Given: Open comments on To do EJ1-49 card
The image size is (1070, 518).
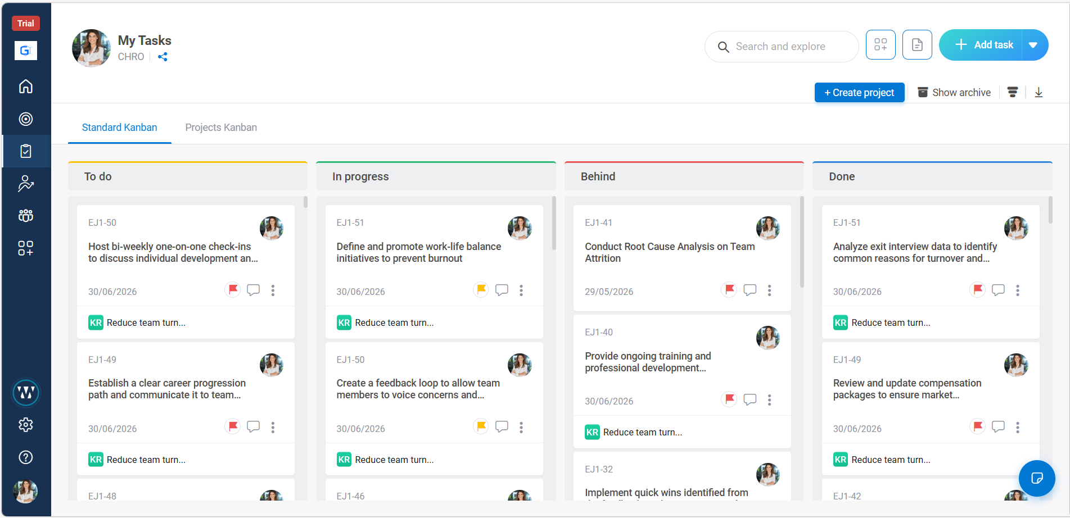Looking at the screenshot, I should (x=254, y=427).
